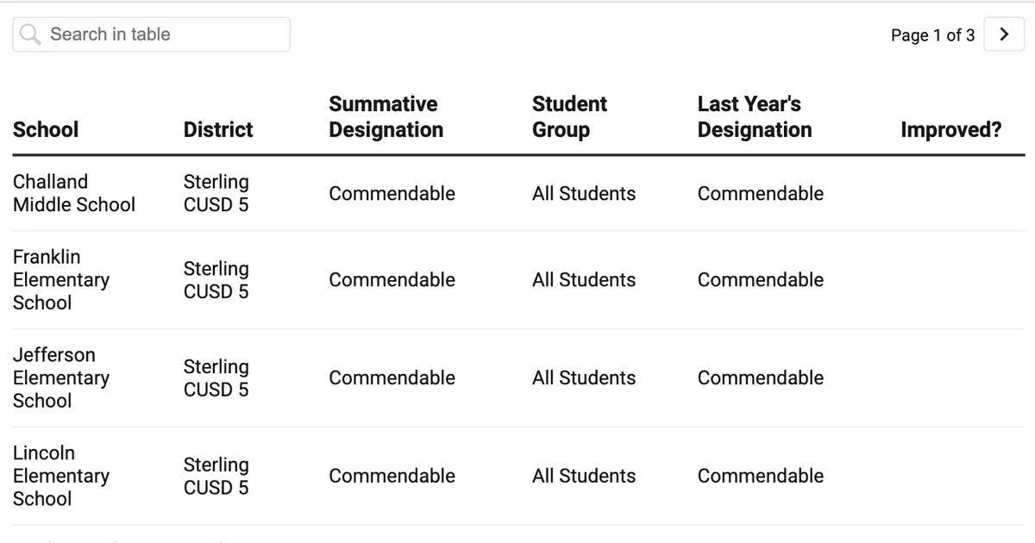1035x543 pixels.
Task: Sort by Summative Designation column
Action: point(386,116)
